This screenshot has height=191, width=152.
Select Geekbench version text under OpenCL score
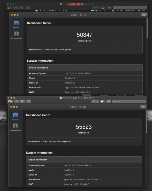click(x=50, y=49)
